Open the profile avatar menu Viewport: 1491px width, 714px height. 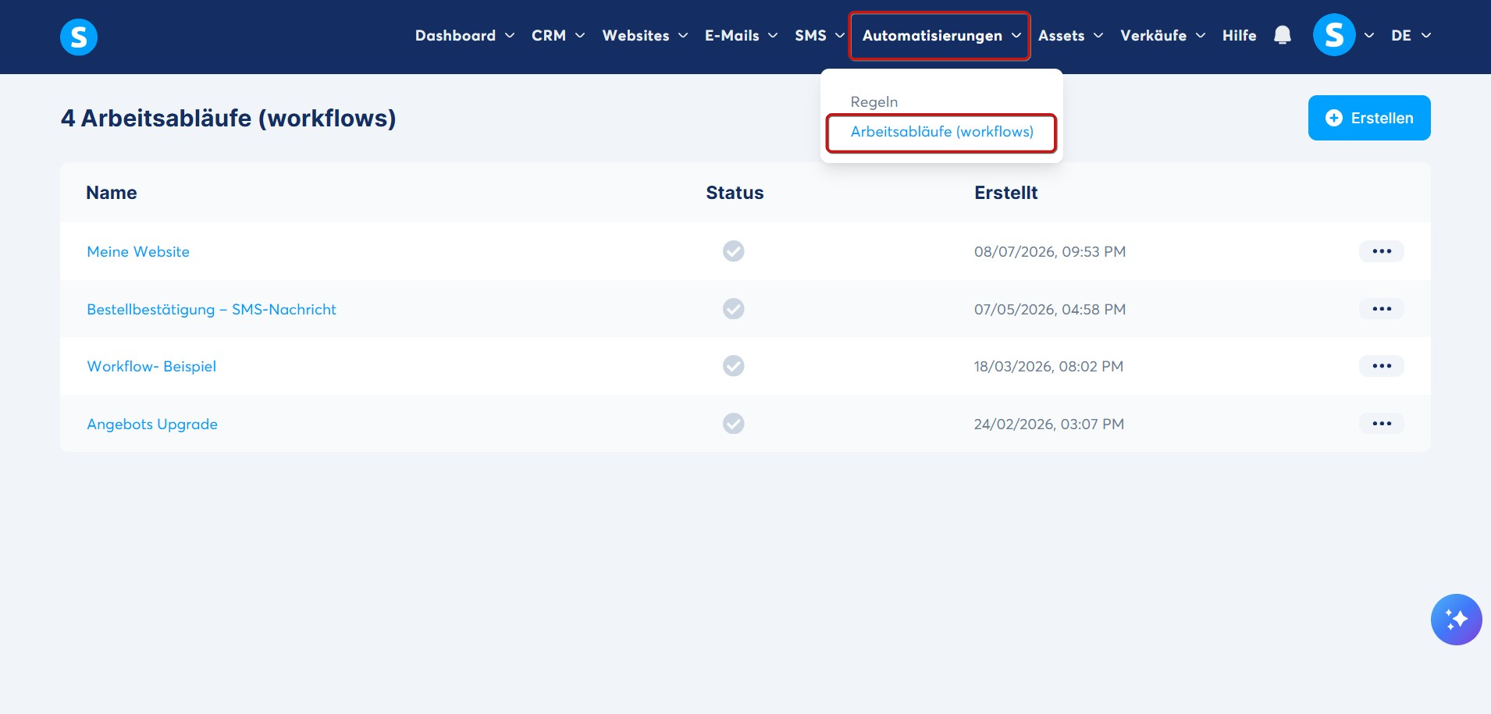pos(1334,35)
